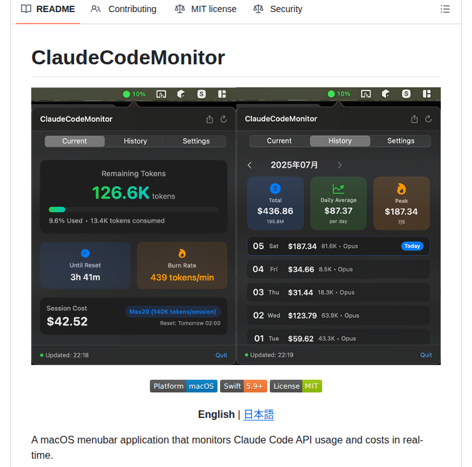Click the README book icon
The image size is (472, 467).
pyautogui.click(x=26, y=9)
